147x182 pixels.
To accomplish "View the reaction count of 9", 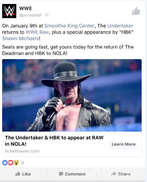I will pyautogui.click(x=23, y=163).
